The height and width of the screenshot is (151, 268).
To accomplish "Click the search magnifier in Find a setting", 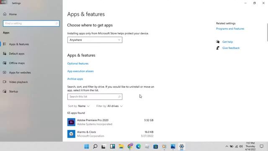I will (x=57, y=23).
